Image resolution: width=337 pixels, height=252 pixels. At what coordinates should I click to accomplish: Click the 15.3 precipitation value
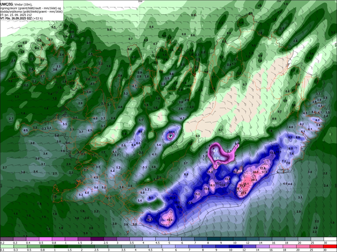click(x=197, y=194)
